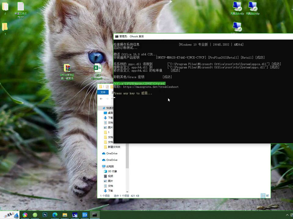Image resolution: width=293 pixels, height=219 pixels.
Task: Select 此电脑 in the navigation pane
Action: pos(108,166)
